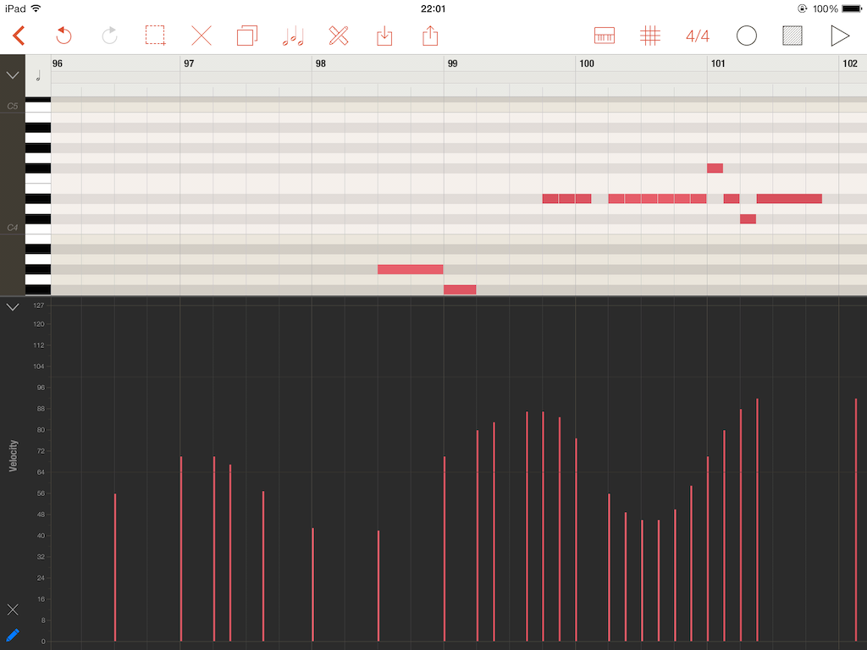Screen dimensions: 867x650
Task: Show the piano keyboard icon
Action: (x=605, y=36)
